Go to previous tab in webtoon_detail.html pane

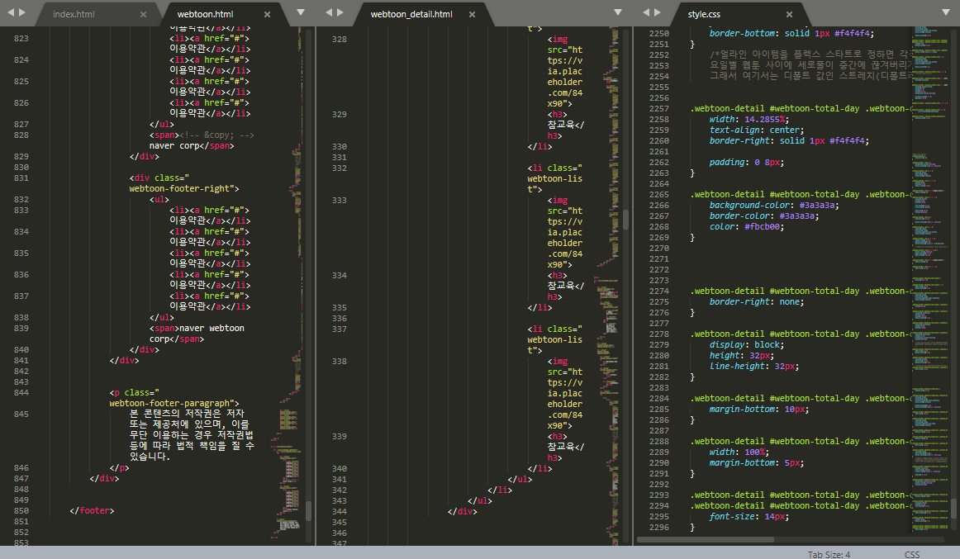[x=329, y=12]
